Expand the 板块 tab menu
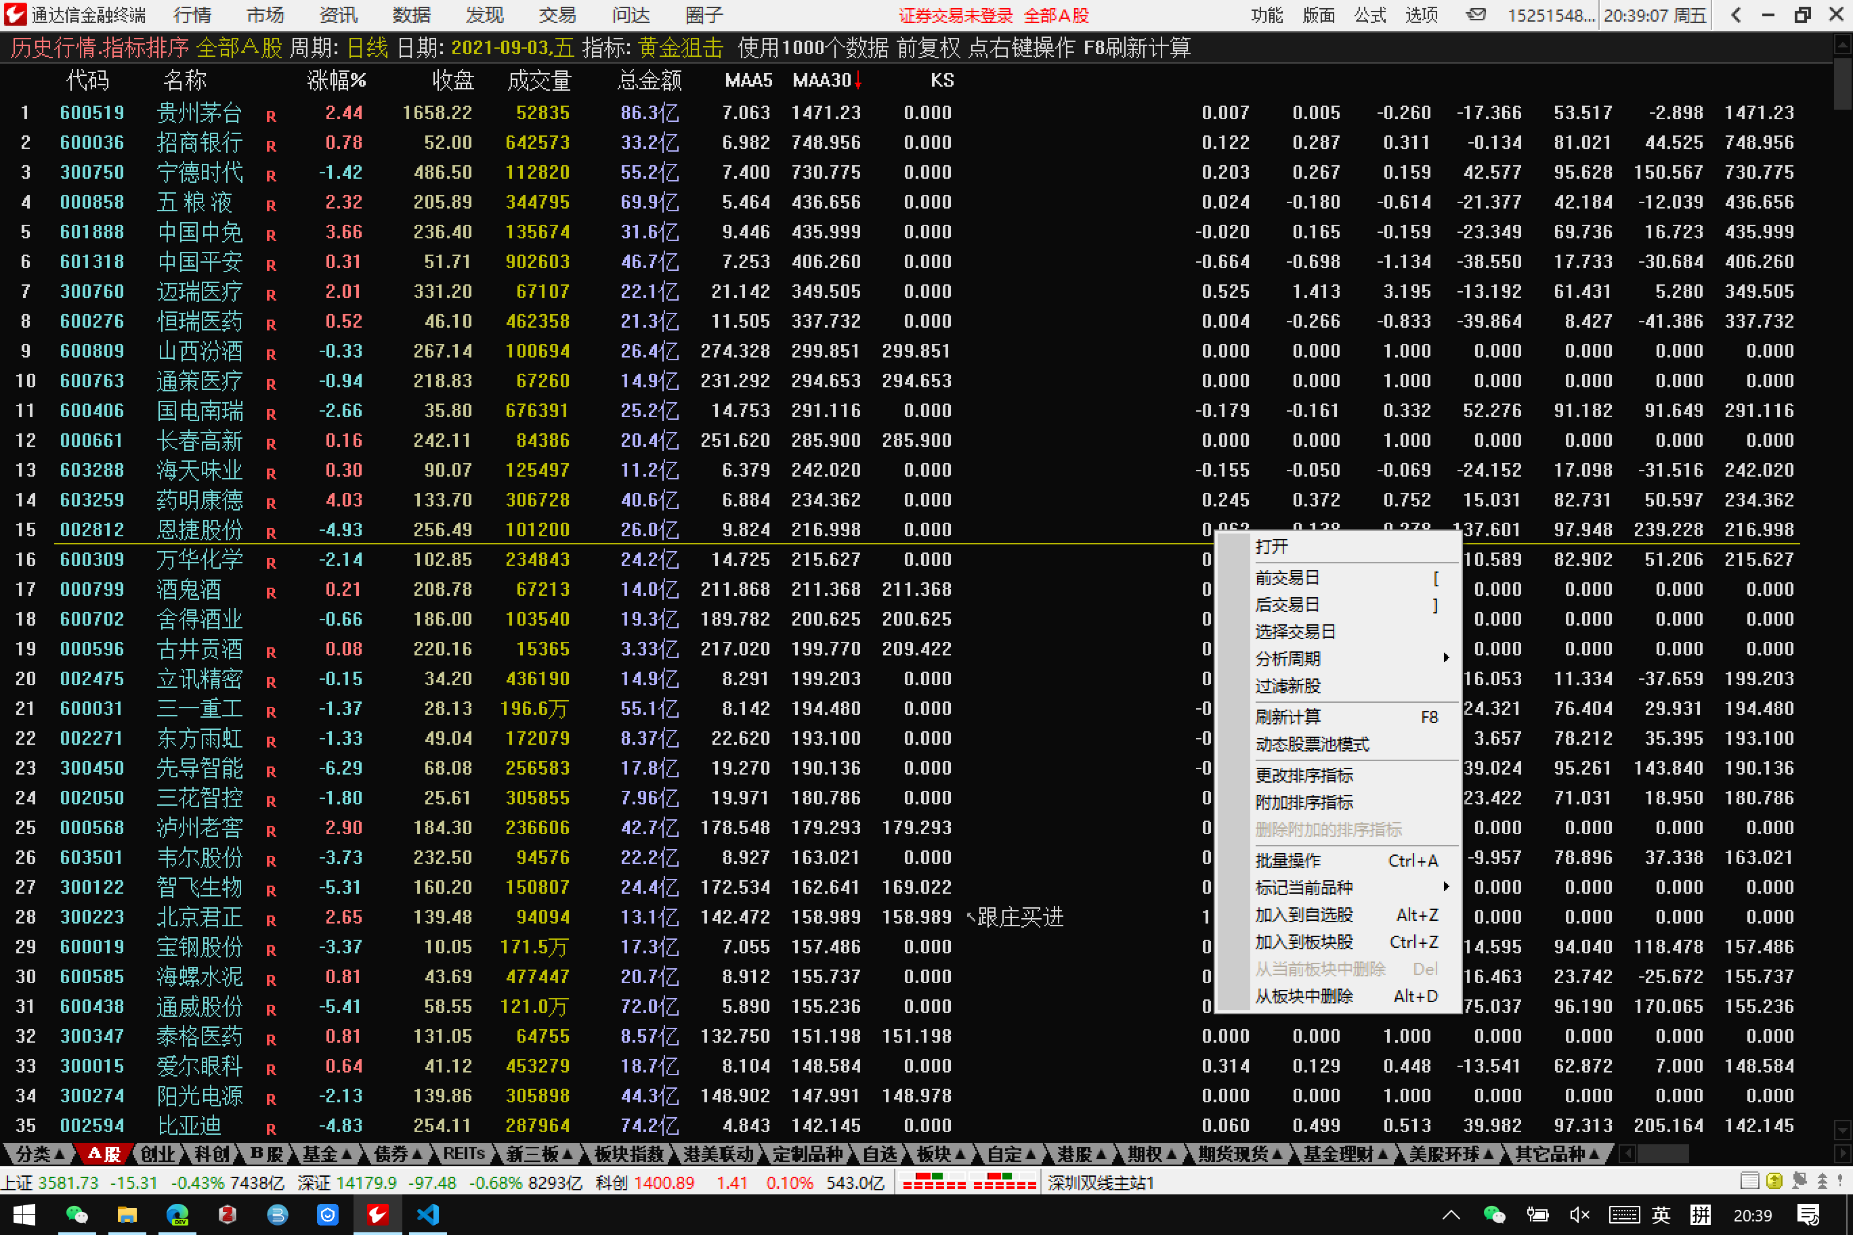 pyautogui.click(x=941, y=1154)
